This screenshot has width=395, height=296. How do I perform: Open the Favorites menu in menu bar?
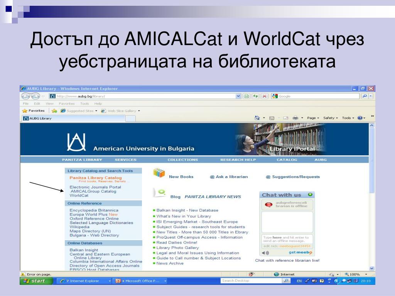point(66,103)
